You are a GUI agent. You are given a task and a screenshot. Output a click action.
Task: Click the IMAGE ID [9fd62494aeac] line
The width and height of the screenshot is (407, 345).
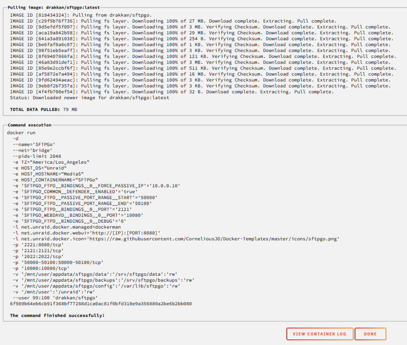point(200,80)
